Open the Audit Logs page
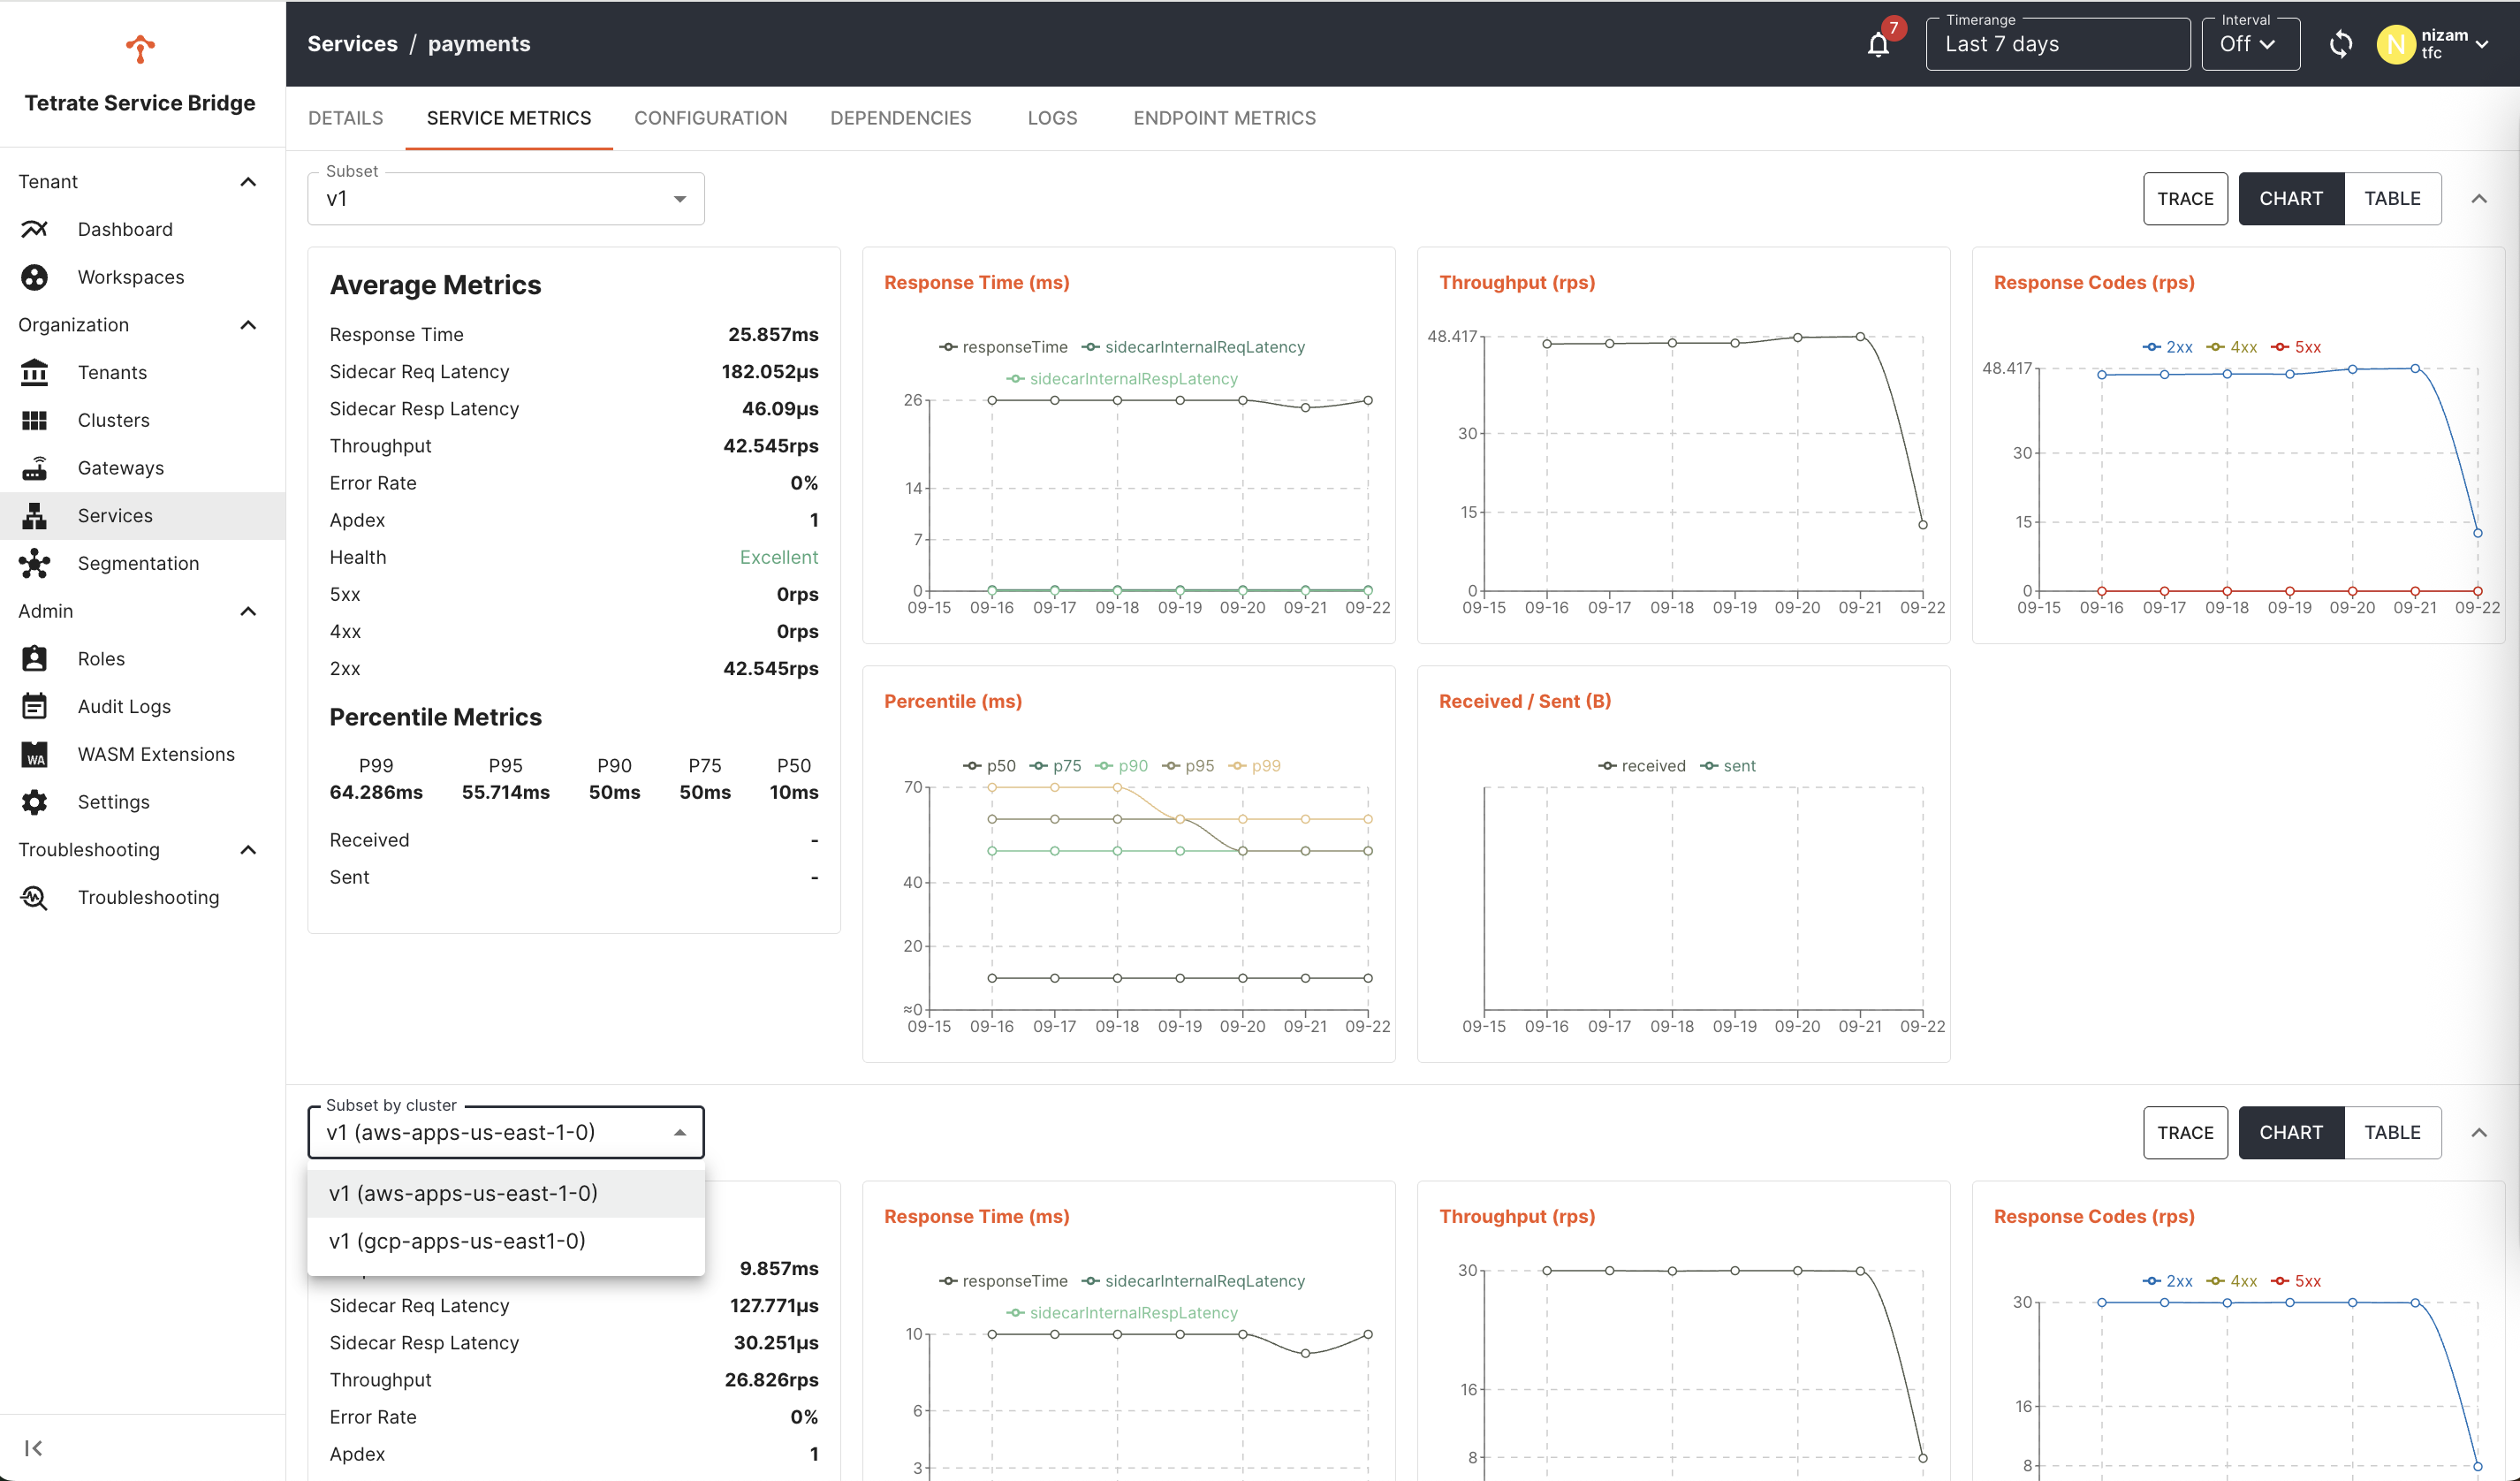 [x=123, y=706]
